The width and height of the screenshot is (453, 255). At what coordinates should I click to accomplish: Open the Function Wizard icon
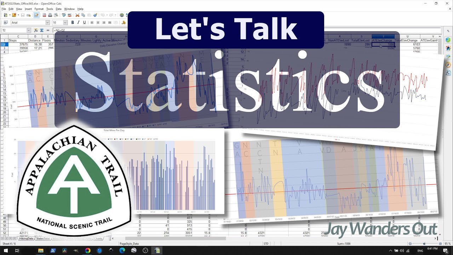pyautogui.click(x=36, y=30)
